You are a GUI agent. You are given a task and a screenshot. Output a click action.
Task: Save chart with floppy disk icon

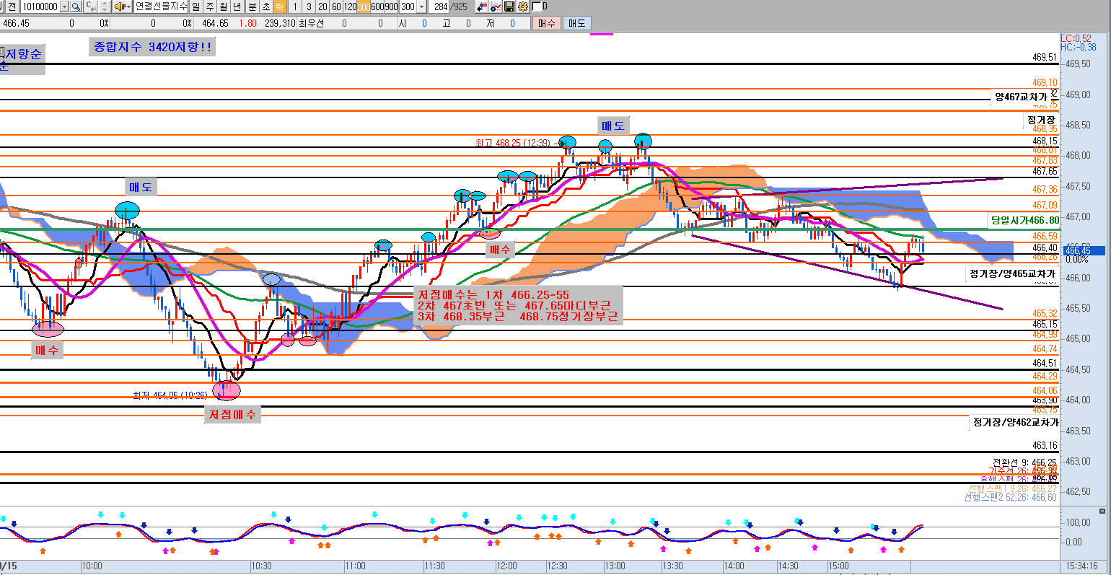[509, 6]
